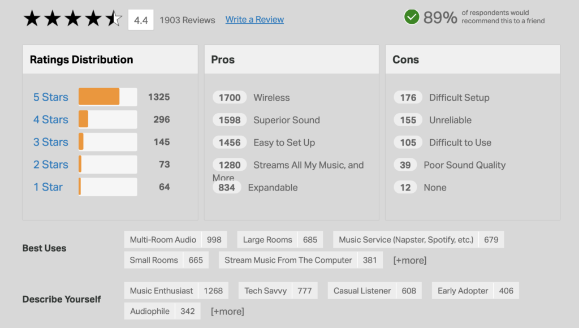Expand Describe Yourself with [+more]
579x328 pixels.
coord(227,311)
